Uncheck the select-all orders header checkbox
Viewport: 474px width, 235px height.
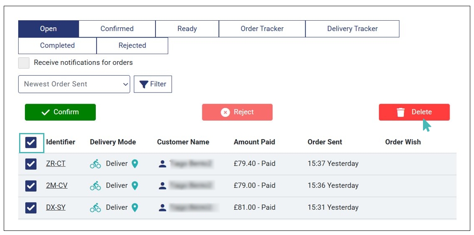(x=31, y=142)
